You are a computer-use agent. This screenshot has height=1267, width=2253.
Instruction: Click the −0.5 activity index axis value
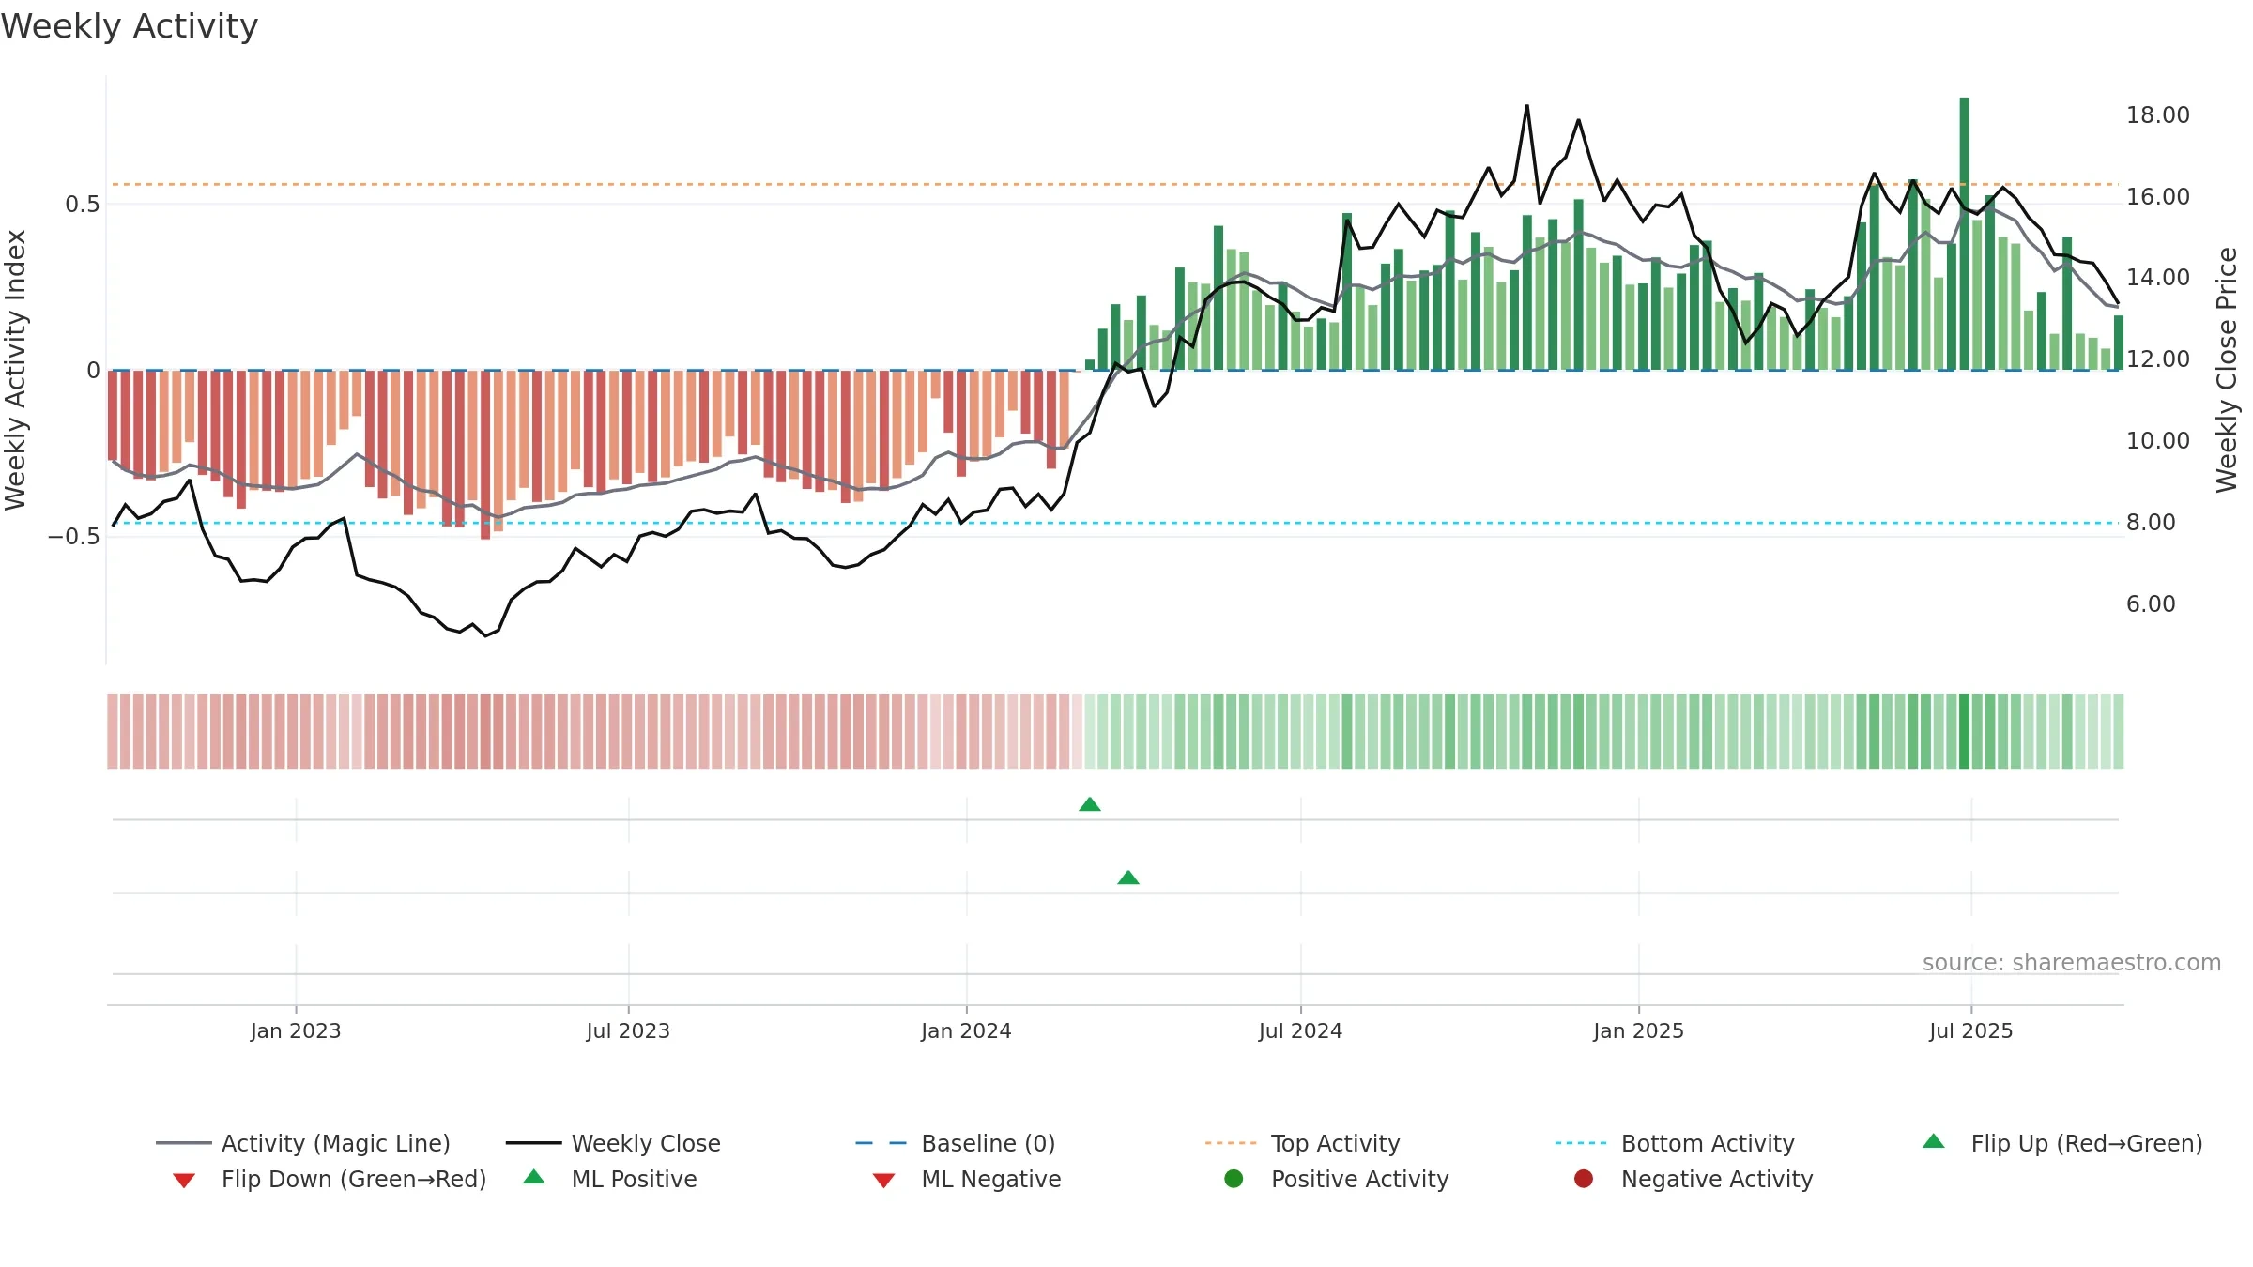(74, 537)
